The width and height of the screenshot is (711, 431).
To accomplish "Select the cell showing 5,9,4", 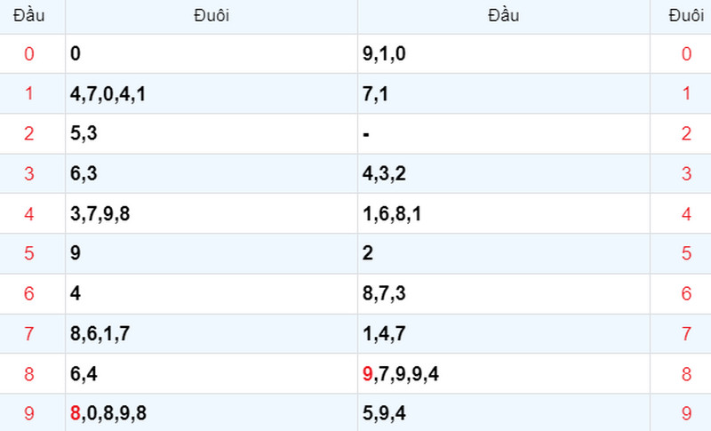I will (x=504, y=413).
